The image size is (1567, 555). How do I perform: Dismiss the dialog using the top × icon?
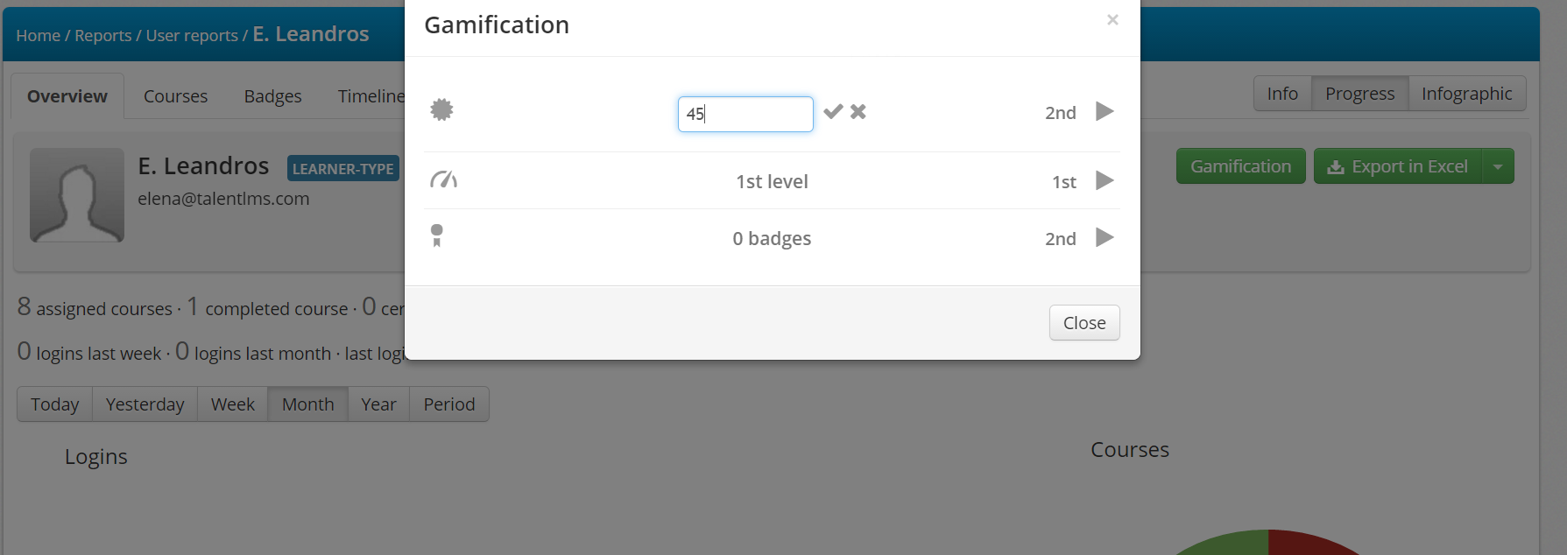click(x=1112, y=19)
